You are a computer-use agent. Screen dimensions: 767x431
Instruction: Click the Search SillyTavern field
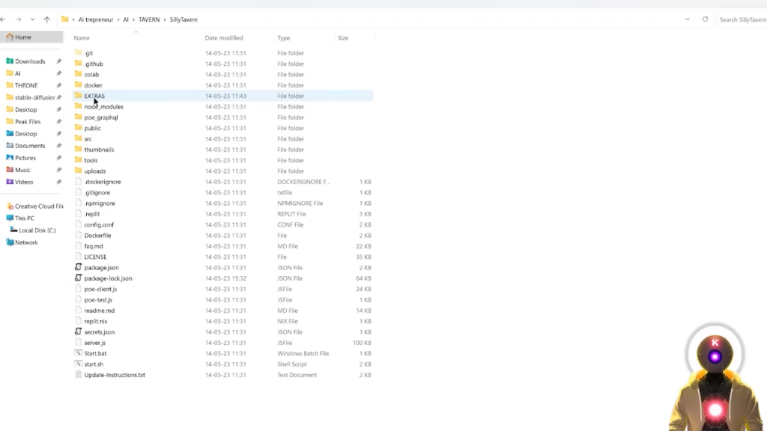tap(742, 19)
